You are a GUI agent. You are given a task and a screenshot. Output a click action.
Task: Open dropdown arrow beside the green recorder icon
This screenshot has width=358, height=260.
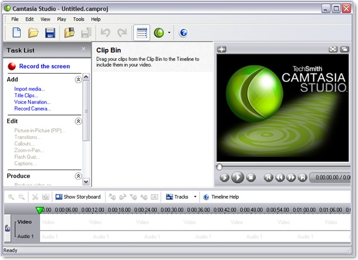[x=169, y=32]
